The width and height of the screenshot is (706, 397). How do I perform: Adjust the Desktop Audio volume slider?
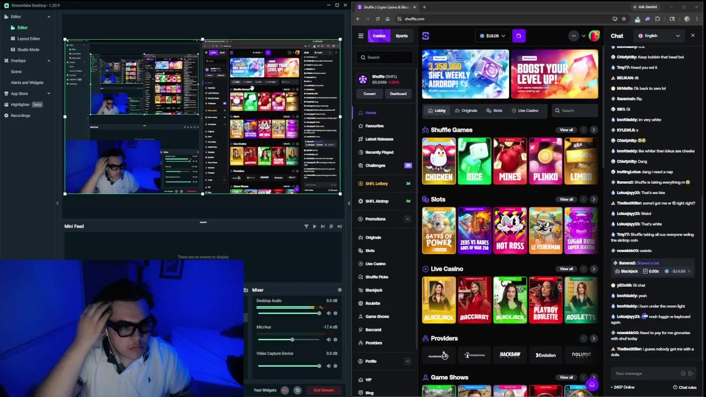(288, 313)
